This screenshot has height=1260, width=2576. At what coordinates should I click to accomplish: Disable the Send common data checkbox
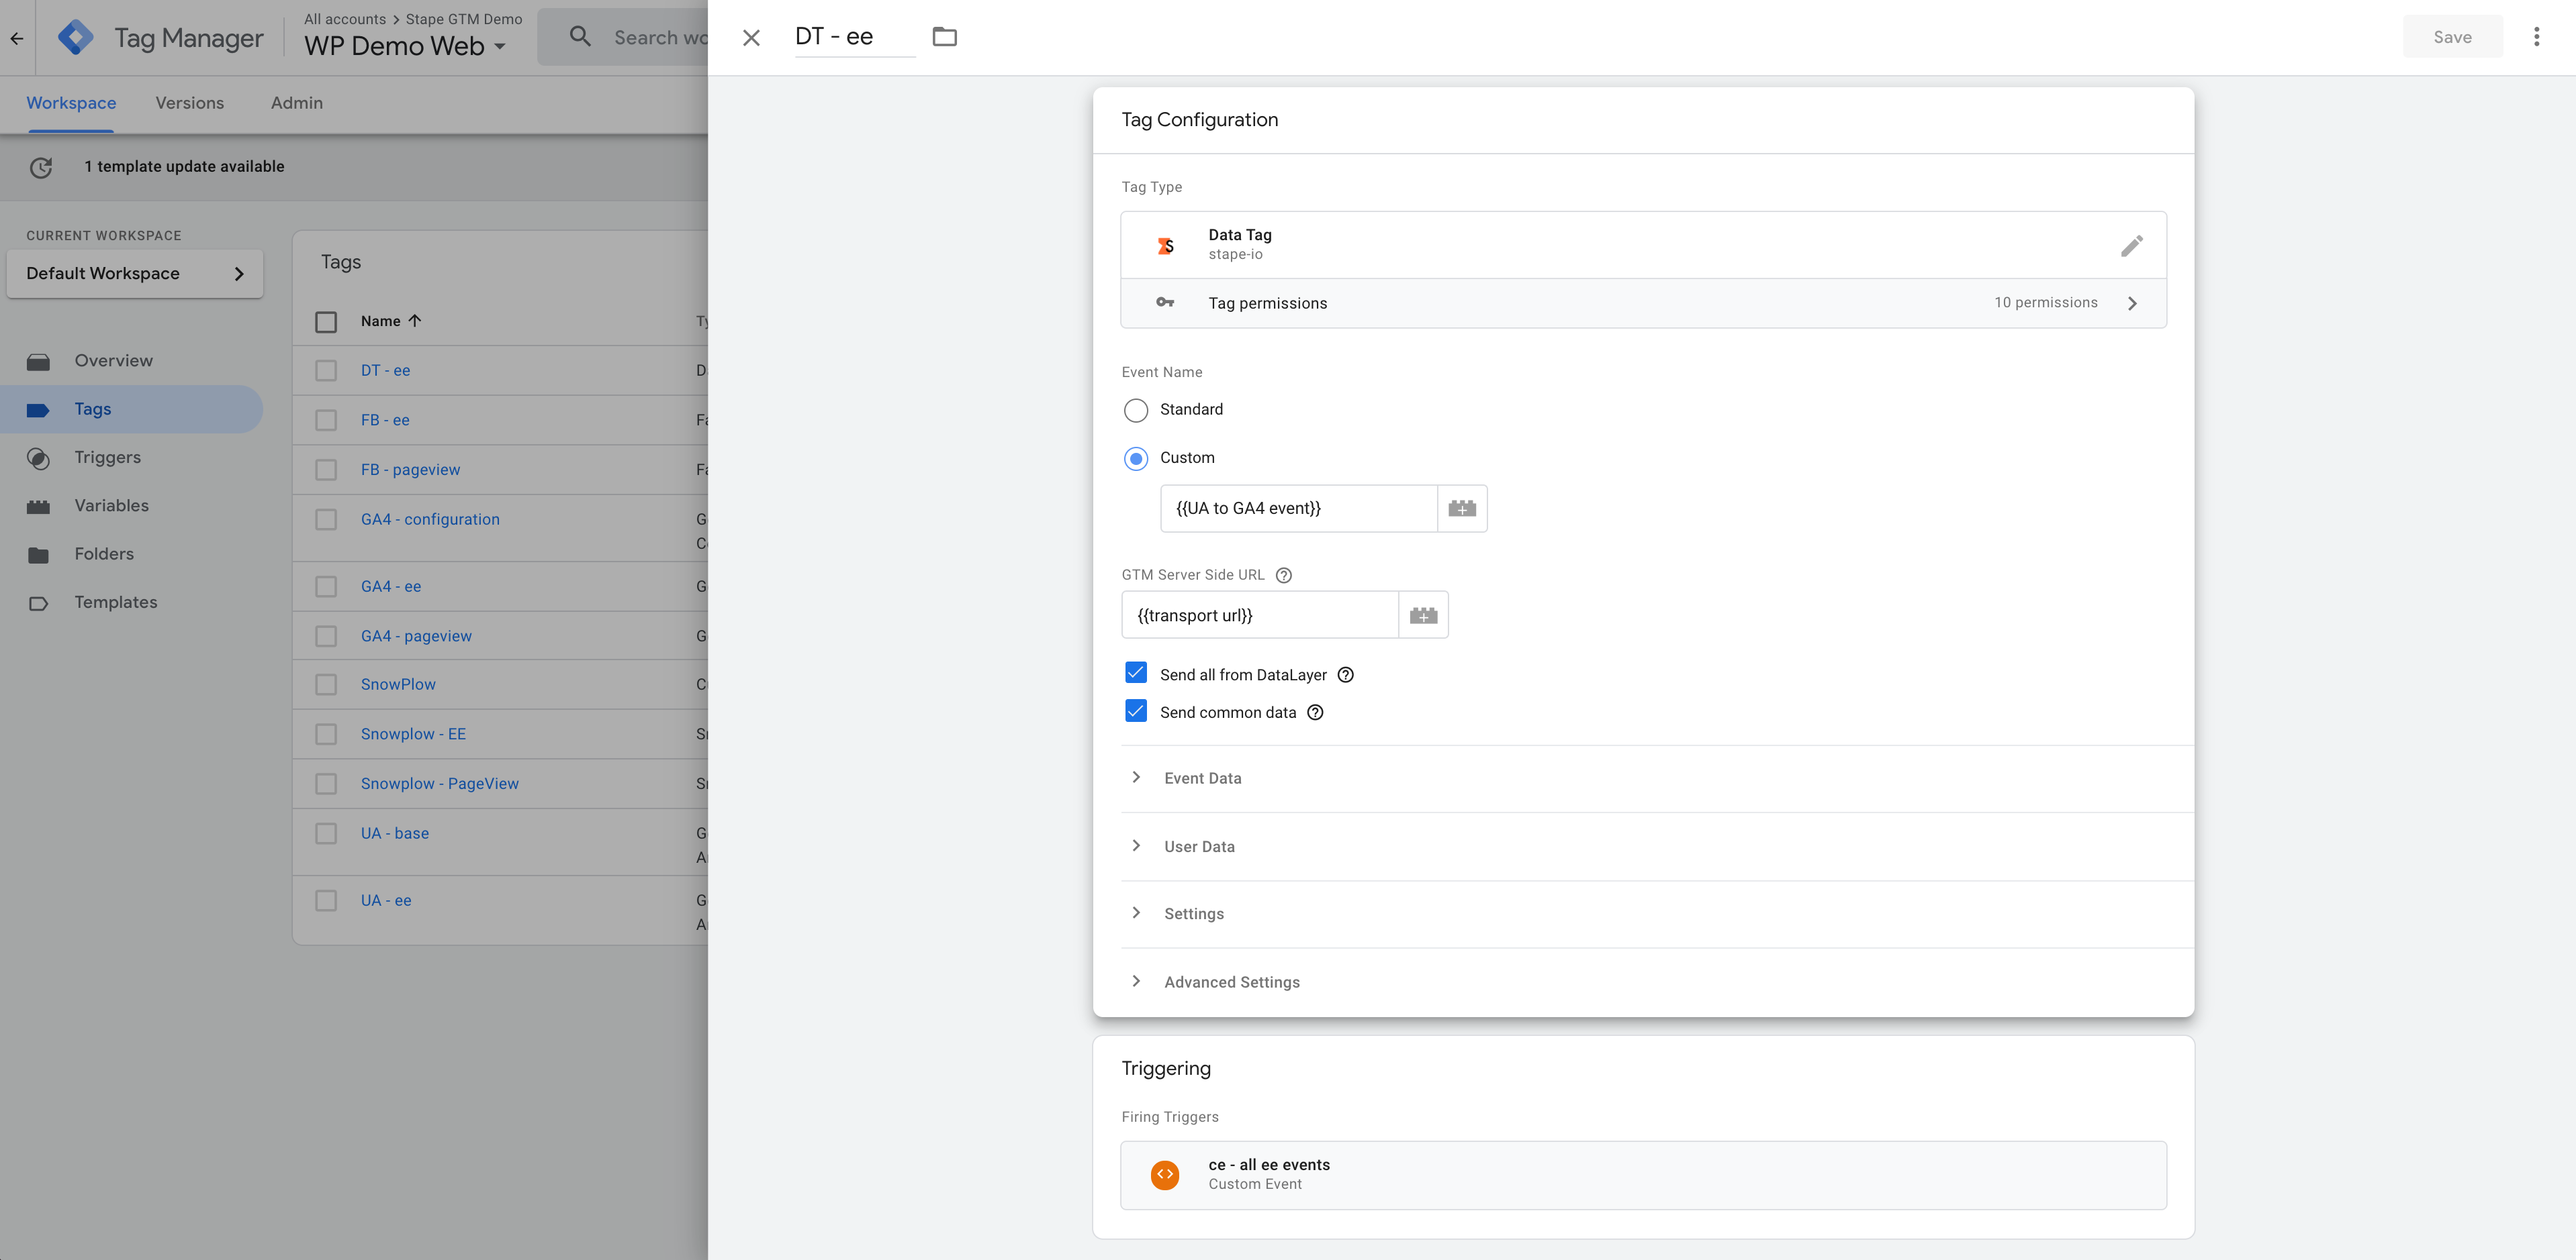(1135, 711)
